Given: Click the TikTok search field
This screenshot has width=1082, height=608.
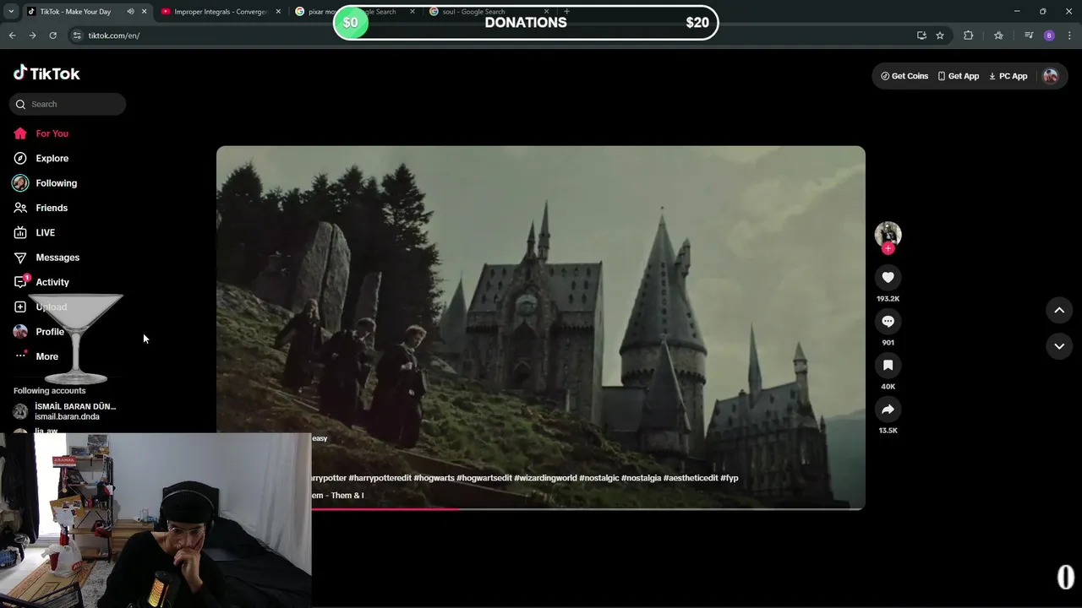Looking at the screenshot, I should click(68, 104).
